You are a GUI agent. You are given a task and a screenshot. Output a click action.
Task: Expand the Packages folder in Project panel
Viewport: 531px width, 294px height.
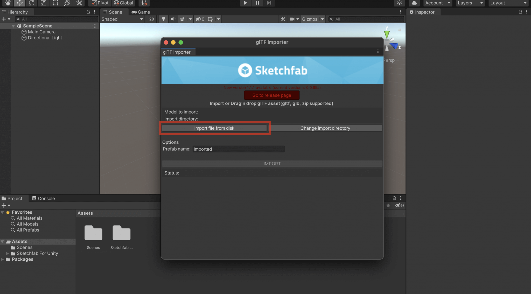pos(3,259)
